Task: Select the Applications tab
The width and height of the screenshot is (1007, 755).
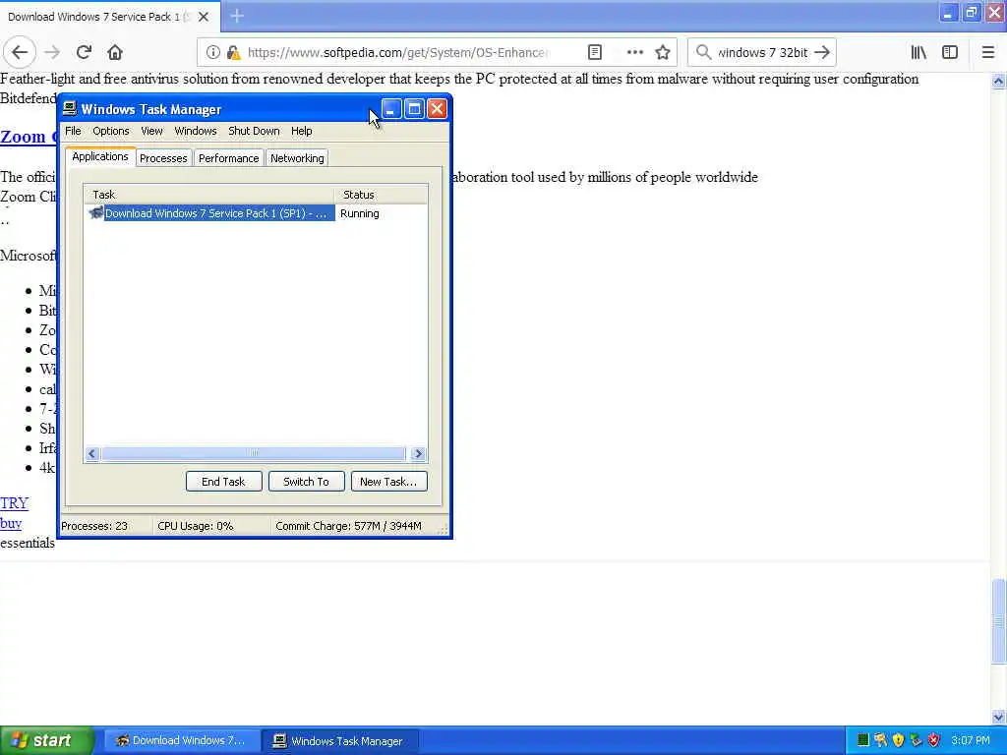Action: (x=100, y=156)
